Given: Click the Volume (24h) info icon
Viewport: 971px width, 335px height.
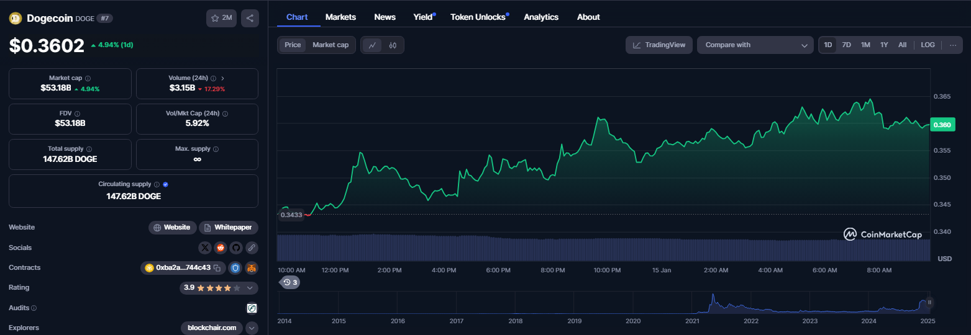Looking at the screenshot, I should [x=213, y=79].
